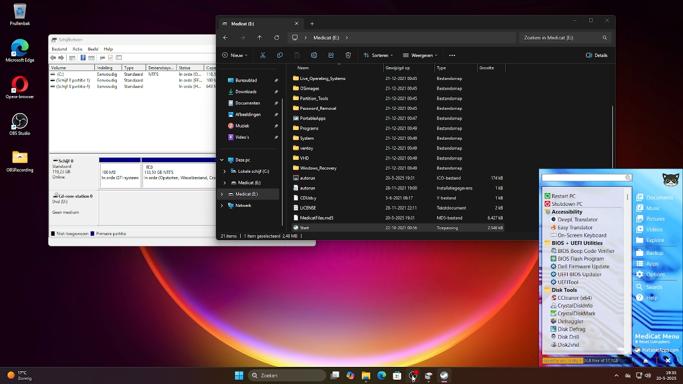Expand the Netwerk tree node
The width and height of the screenshot is (683, 384).
click(x=222, y=205)
